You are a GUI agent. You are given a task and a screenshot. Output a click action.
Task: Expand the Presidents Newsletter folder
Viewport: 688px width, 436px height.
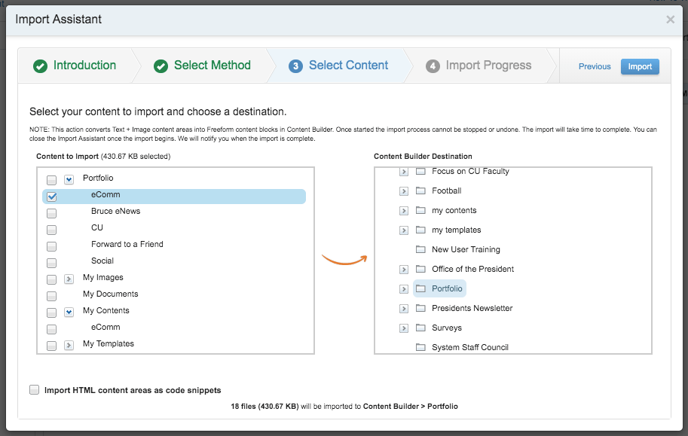pos(403,308)
